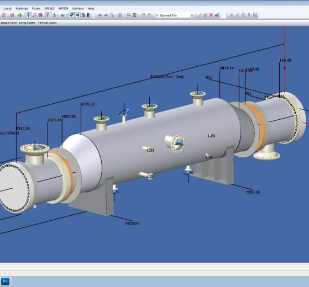
Task: Toggle the 3D view button
Action: click(x=129, y=15)
